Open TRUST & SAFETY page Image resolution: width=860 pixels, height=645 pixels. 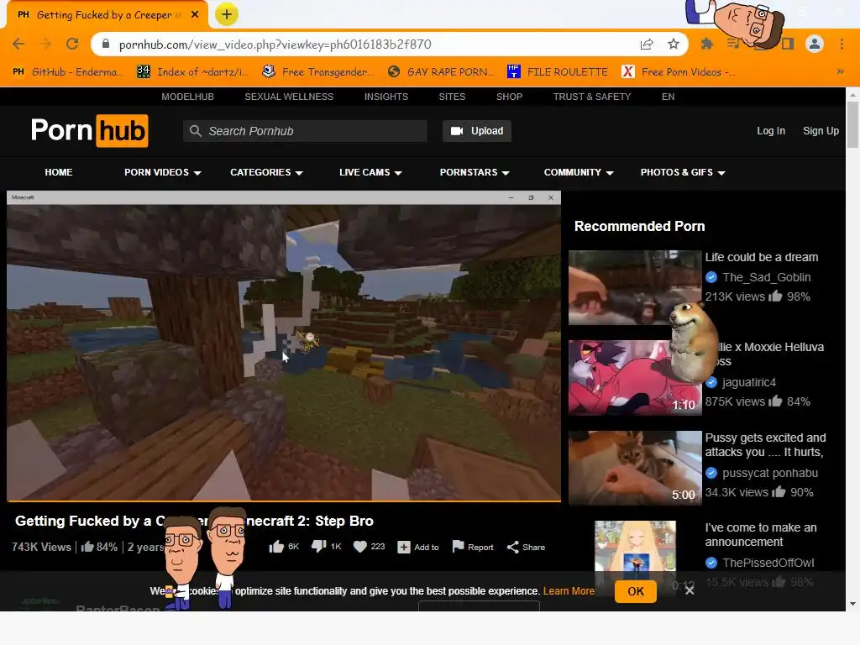(x=592, y=97)
